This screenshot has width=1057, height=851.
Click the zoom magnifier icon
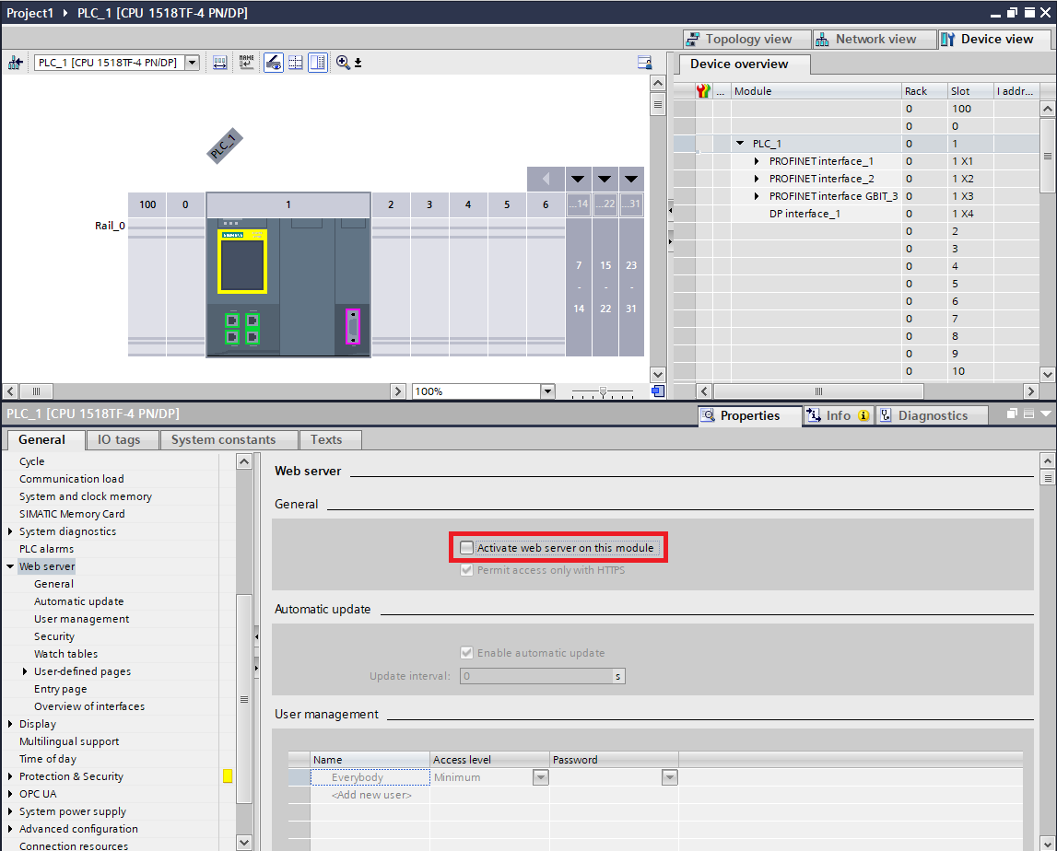(343, 63)
